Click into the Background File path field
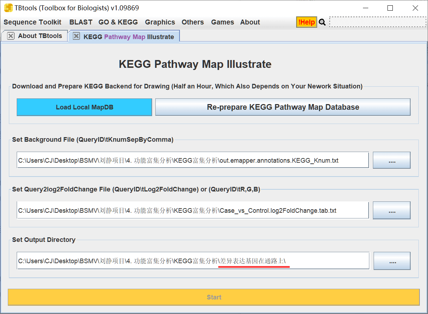Image resolution: width=428 pixels, height=314 pixels. (193, 160)
